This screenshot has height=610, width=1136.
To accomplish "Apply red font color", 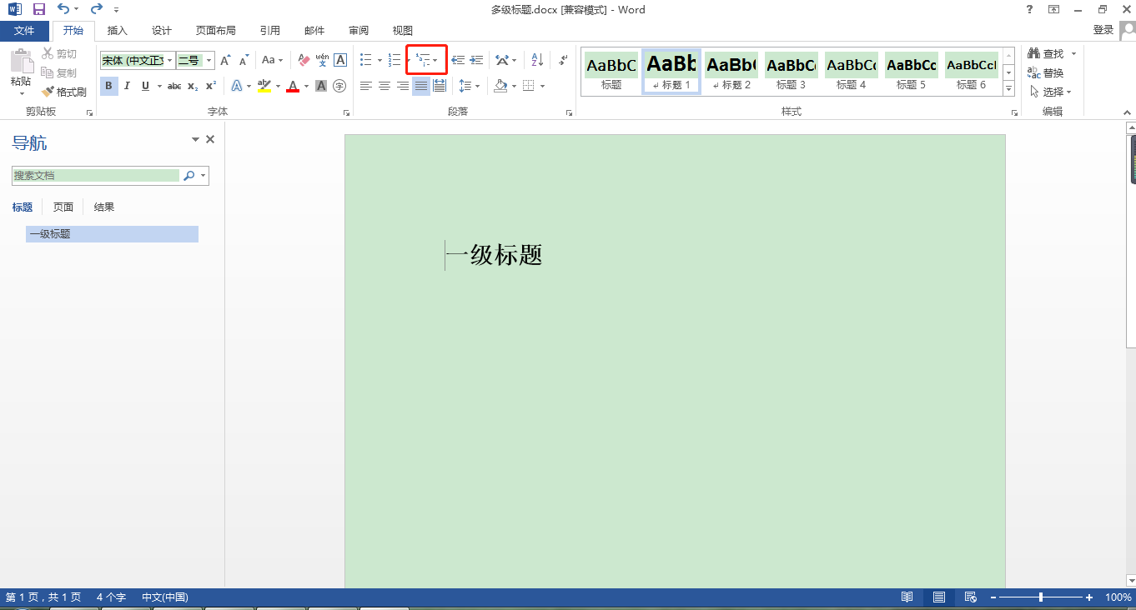I will click(293, 86).
